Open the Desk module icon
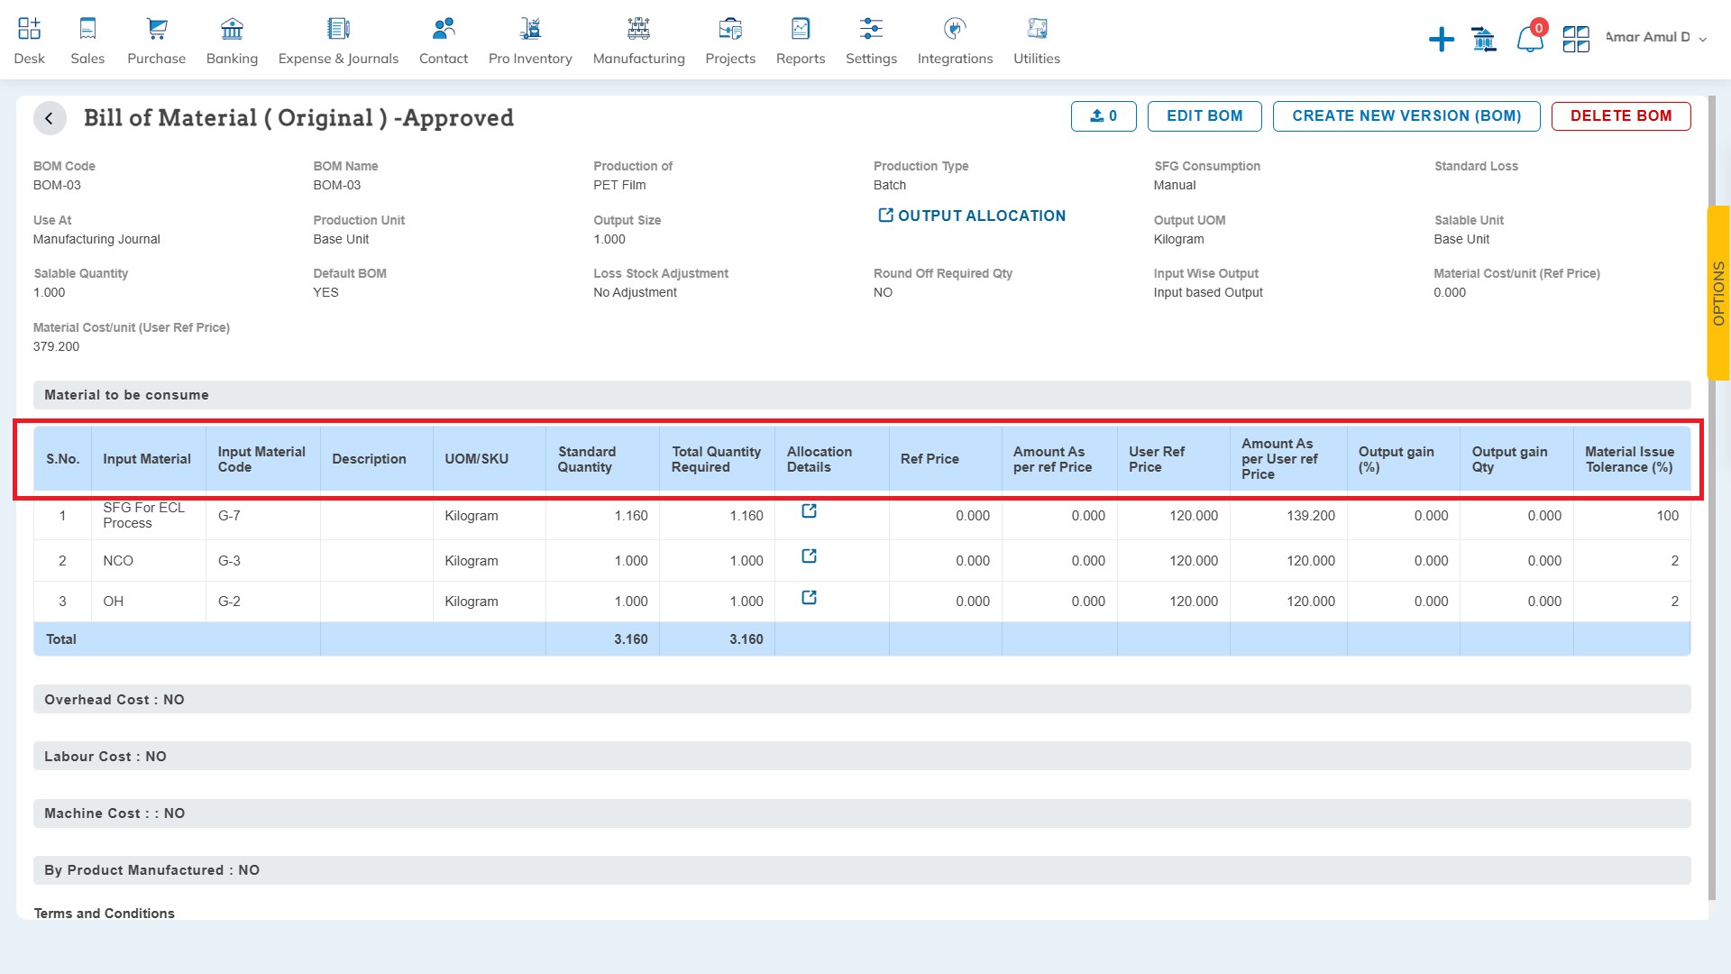1731x974 pixels. point(29,29)
